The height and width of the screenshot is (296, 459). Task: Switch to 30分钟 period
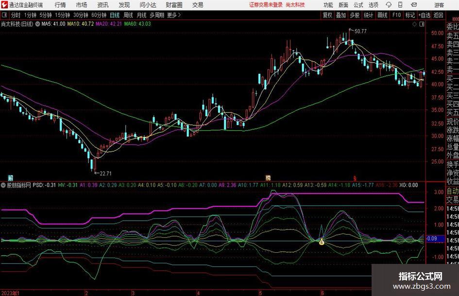[81, 15]
